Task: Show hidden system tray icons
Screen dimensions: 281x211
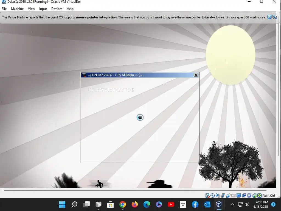Action: click(232, 204)
